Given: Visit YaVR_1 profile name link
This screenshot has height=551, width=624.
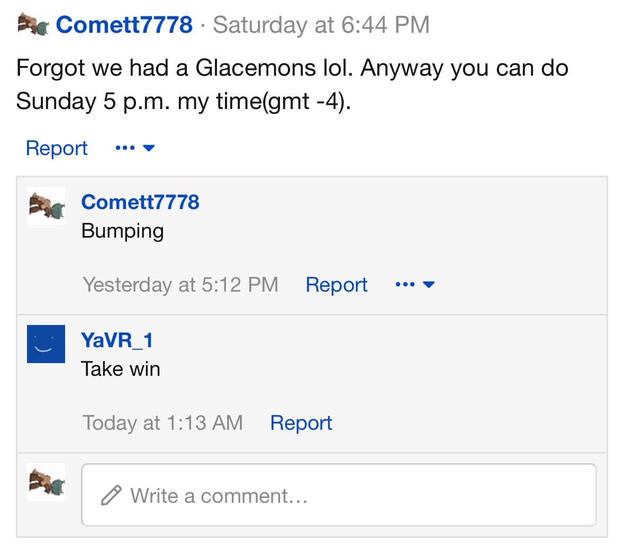Looking at the screenshot, I should [x=117, y=340].
